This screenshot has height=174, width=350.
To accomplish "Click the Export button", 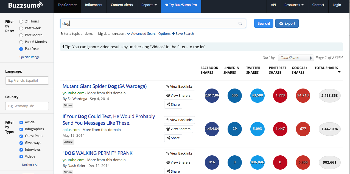I will tap(287, 23).
